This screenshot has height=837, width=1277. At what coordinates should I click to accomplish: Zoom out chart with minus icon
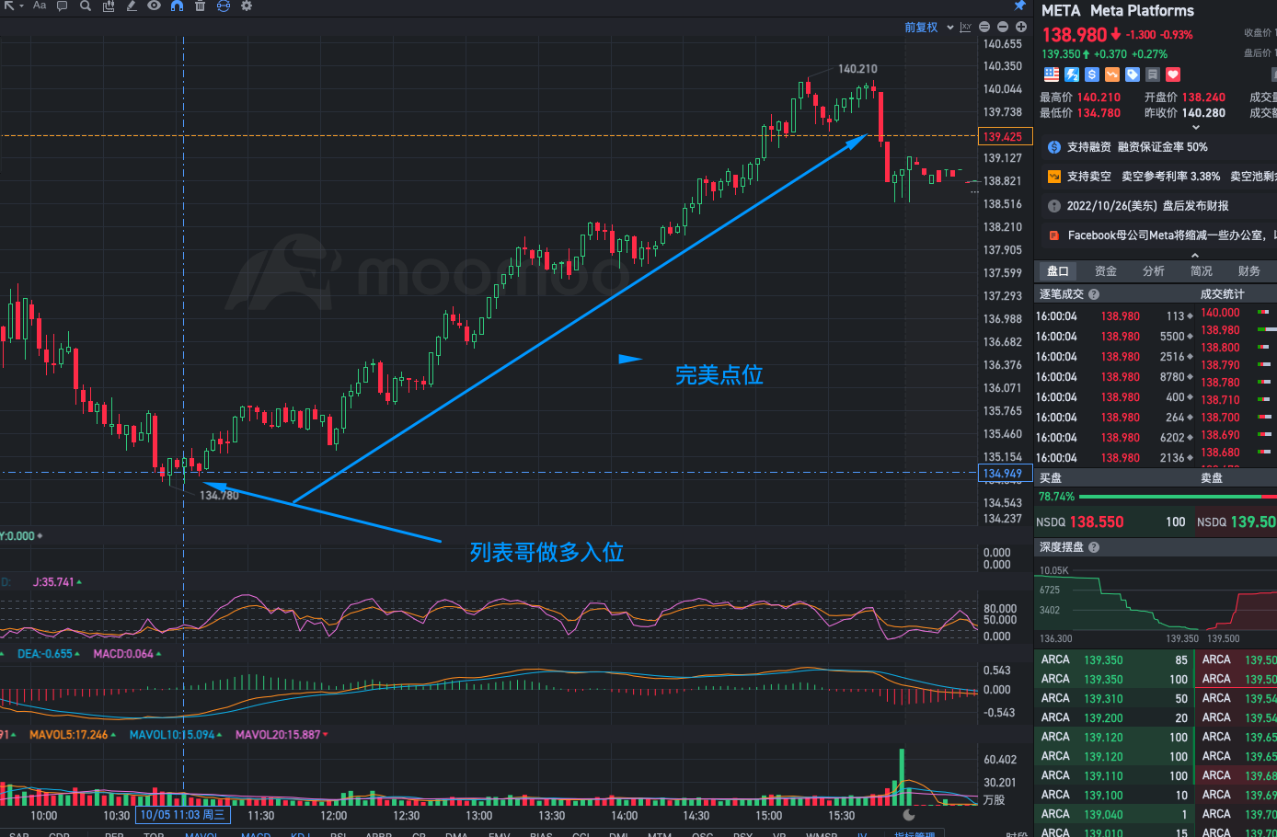[x=1003, y=28]
